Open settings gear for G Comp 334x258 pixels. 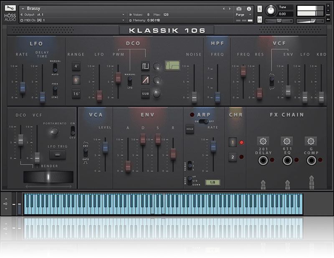point(310,141)
